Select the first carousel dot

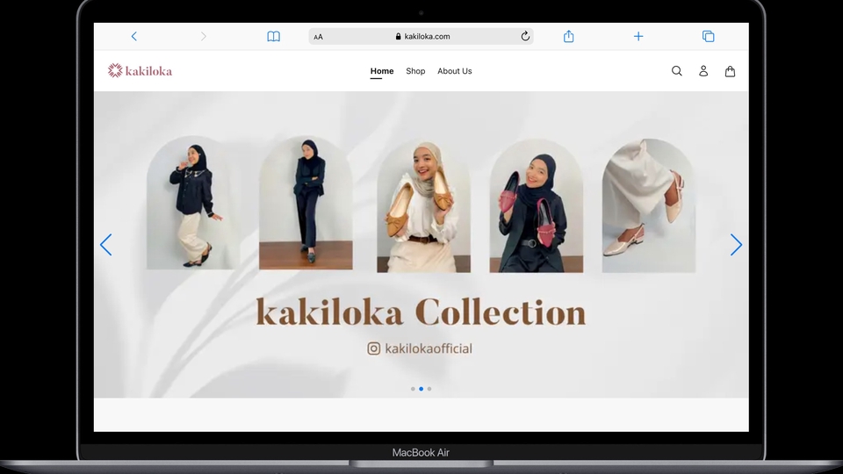[x=413, y=389]
